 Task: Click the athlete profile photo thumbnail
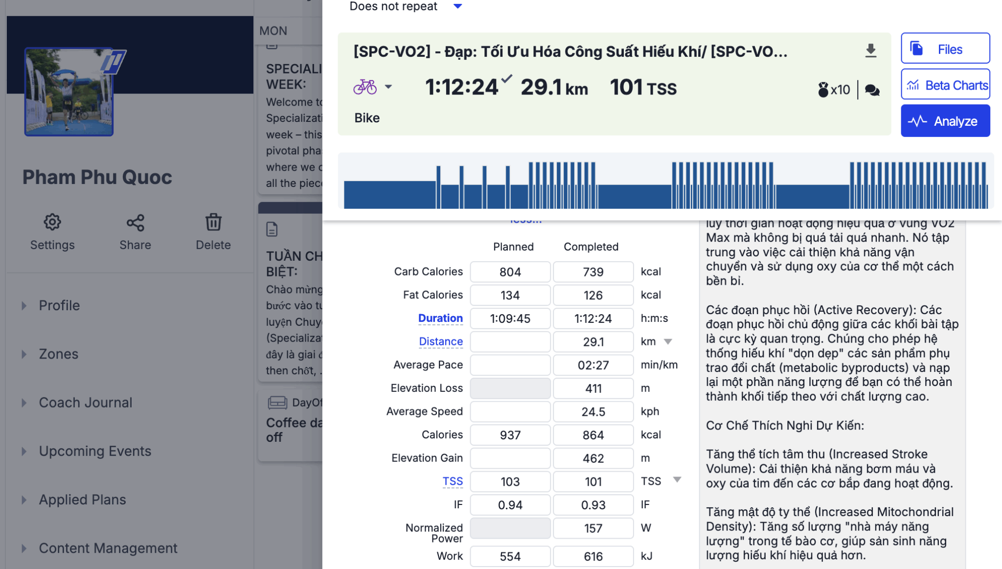tap(69, 92)
